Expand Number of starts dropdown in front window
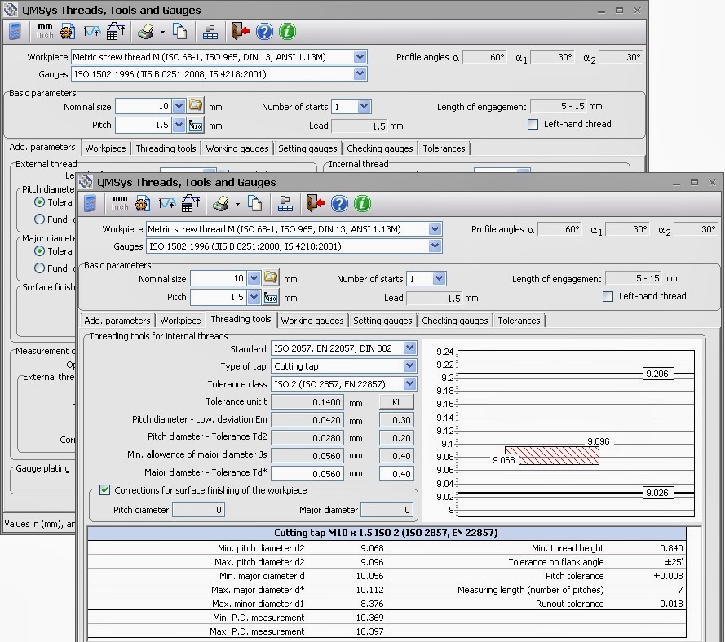 pos(440,278)
